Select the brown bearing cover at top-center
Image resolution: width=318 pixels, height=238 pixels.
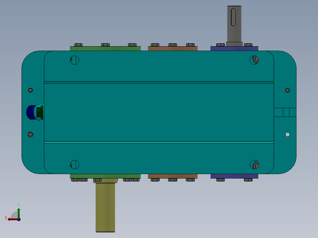point(173,49)
